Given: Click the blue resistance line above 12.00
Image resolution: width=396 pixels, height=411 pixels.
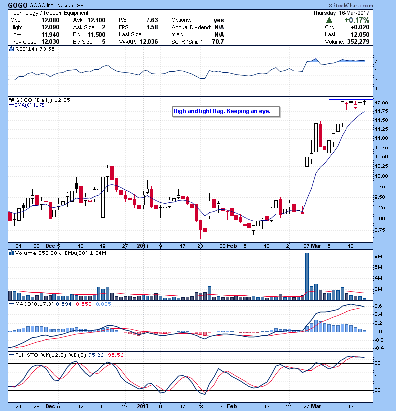Looking at the screenshot, I should (350, 100).
